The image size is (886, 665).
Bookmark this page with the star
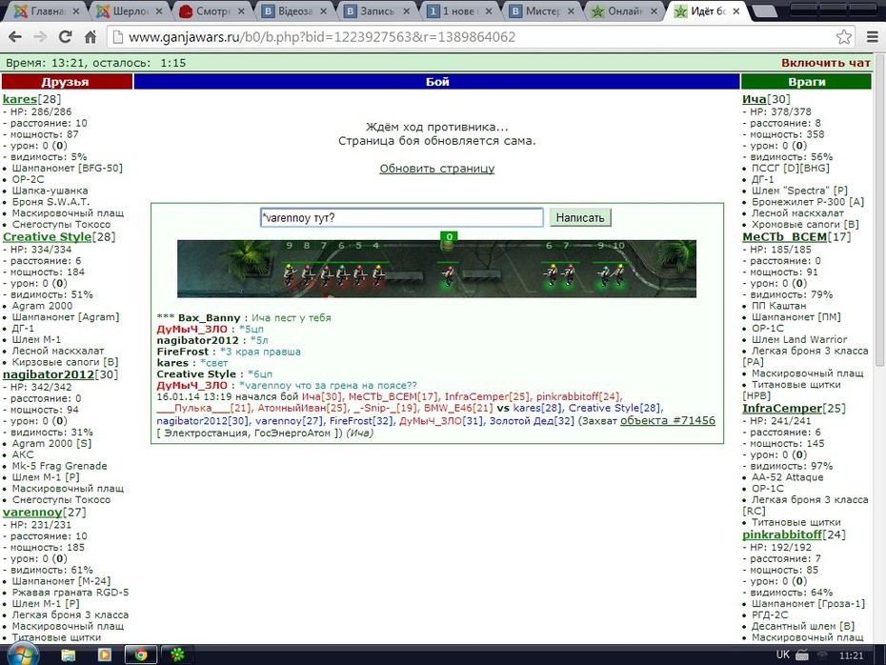(x=844, y=37)
